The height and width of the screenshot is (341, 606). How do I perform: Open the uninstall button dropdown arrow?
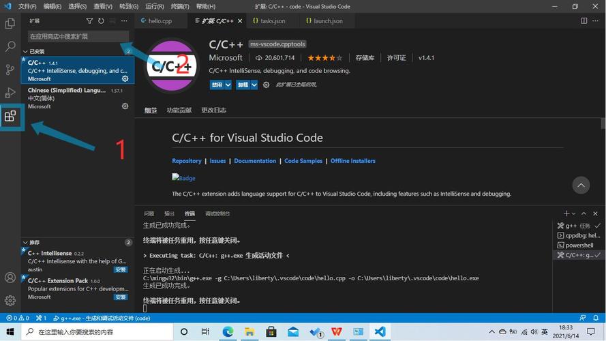(254, 85)
